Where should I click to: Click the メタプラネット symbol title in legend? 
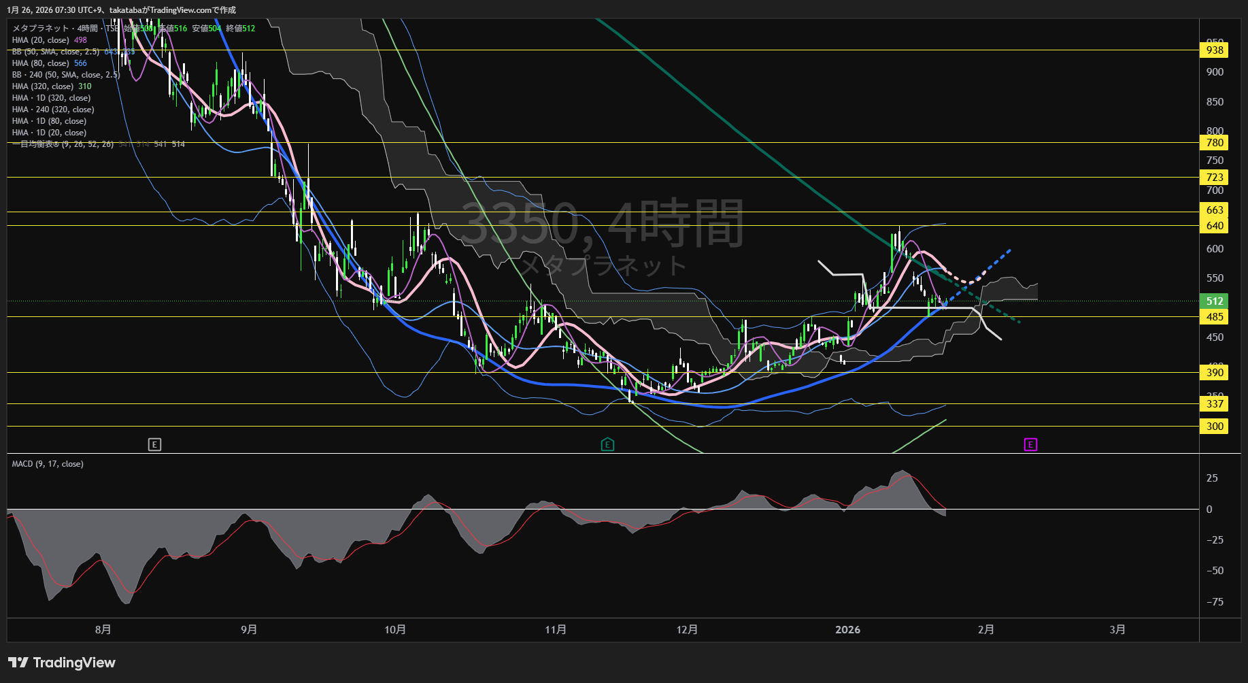41,29
